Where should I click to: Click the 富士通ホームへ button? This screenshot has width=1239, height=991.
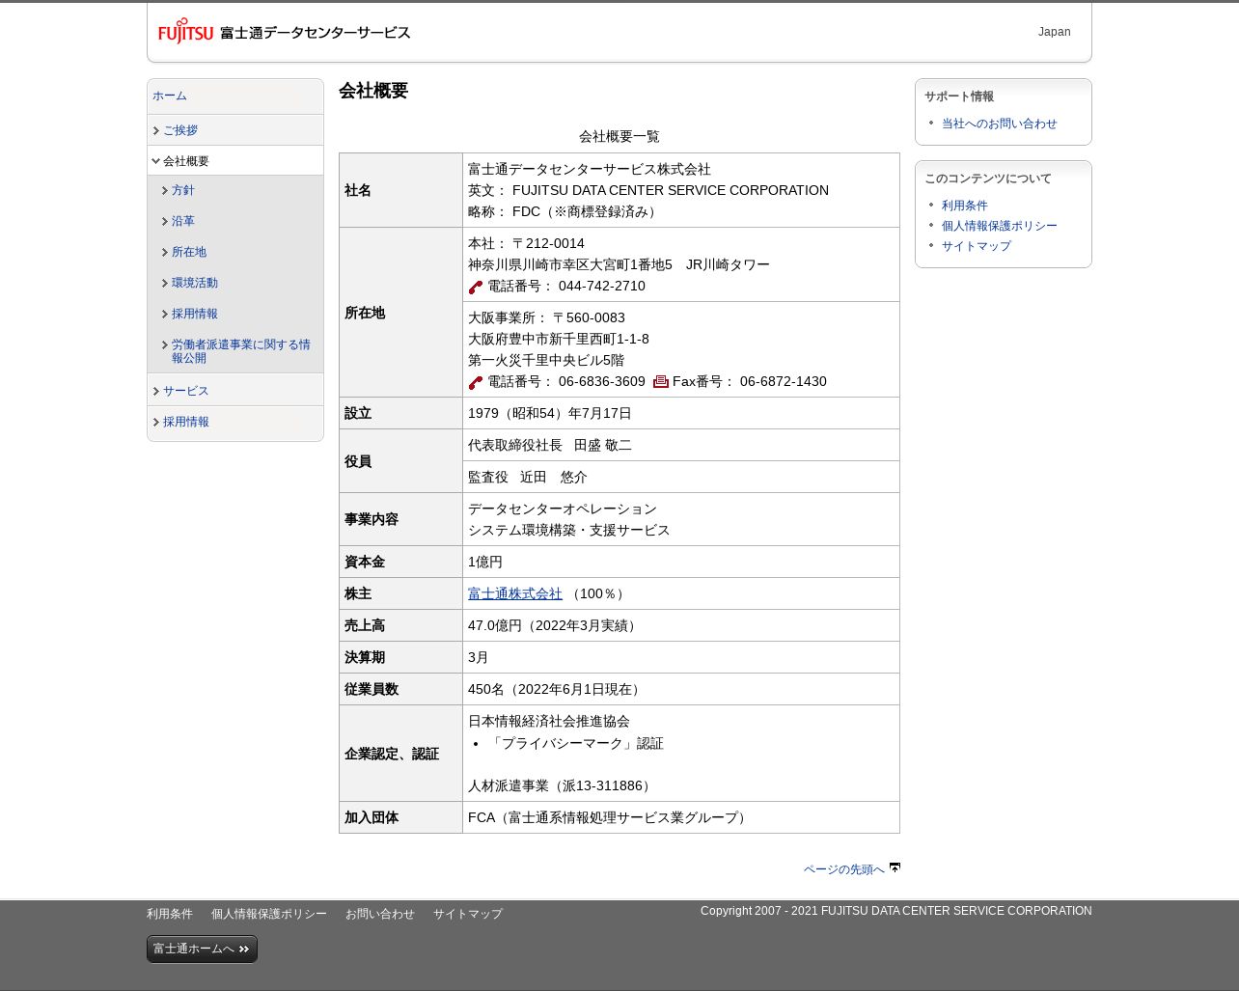[202, 949]
